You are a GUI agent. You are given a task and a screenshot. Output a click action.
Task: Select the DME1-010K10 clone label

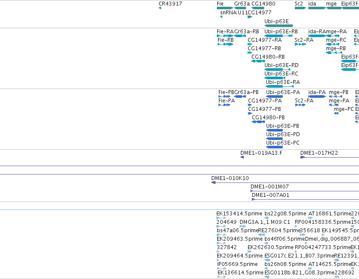coord(230,179)
